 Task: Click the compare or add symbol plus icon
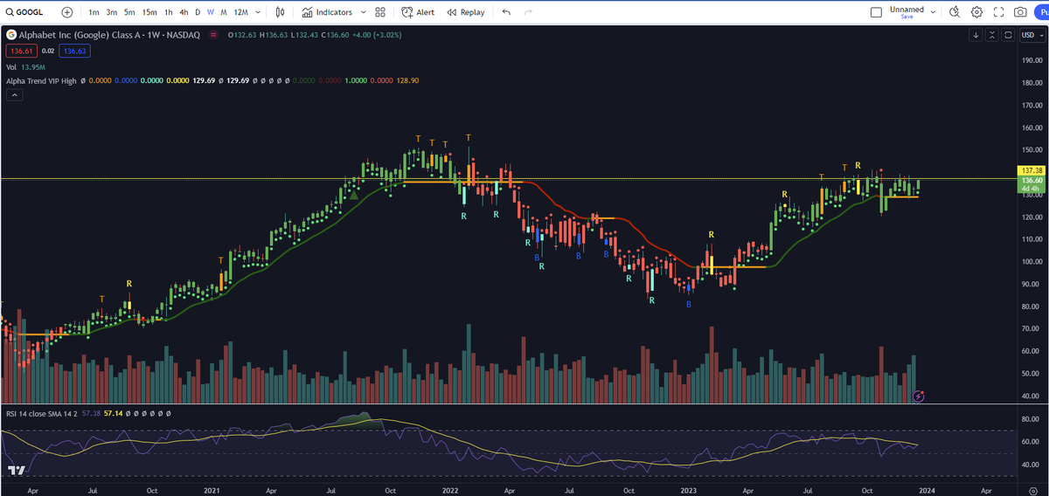[x=67, y=12]
